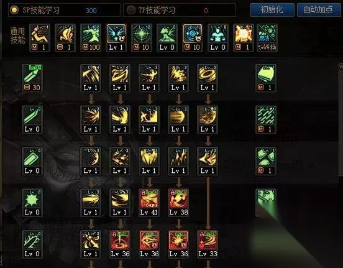Click the fire explosion general skill icon

[x=243, y=38]
